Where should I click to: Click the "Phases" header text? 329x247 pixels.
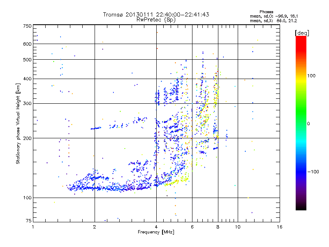pyautogui.click(x=266, y=12)
